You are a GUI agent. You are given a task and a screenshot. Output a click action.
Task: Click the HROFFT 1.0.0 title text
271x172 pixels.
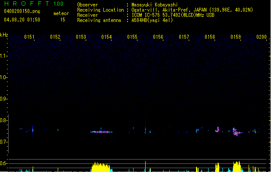pos(34,3)
